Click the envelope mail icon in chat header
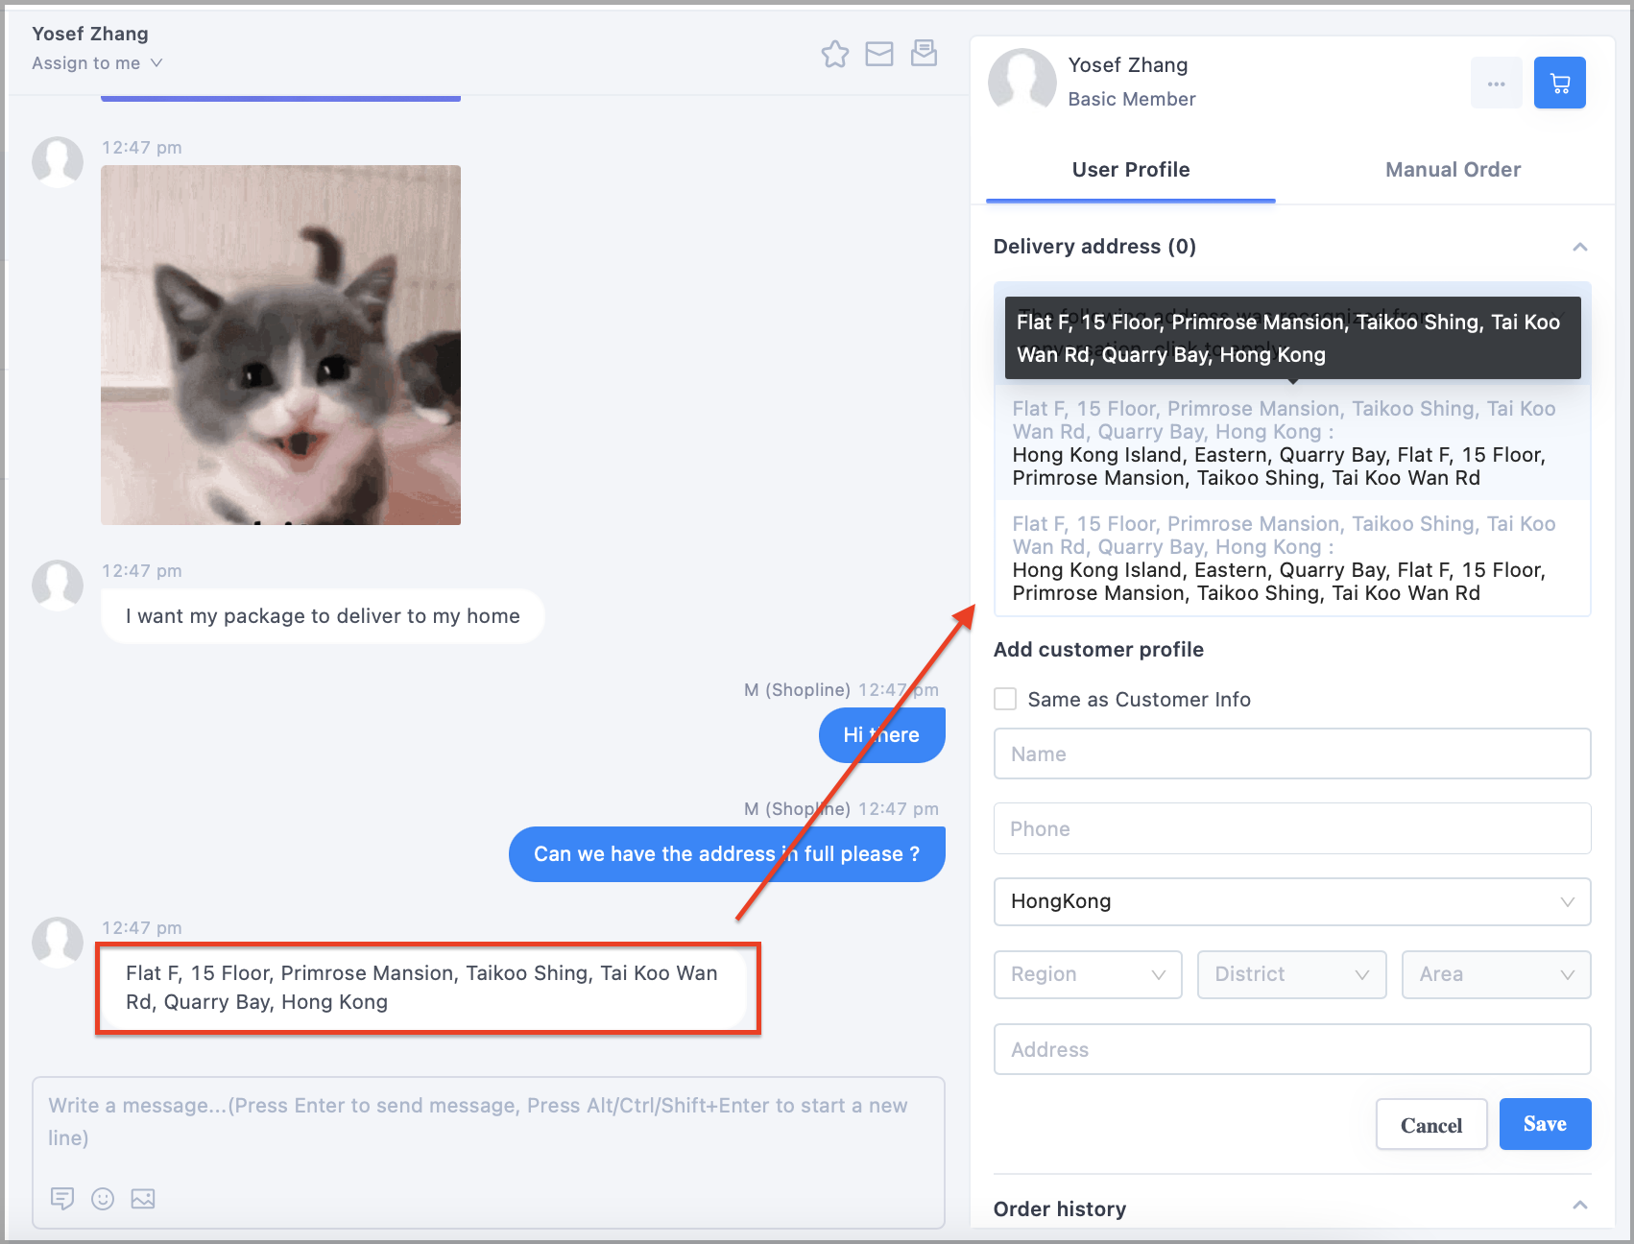Screen dimensions: 1634x1244 click(x=878, y=55)
